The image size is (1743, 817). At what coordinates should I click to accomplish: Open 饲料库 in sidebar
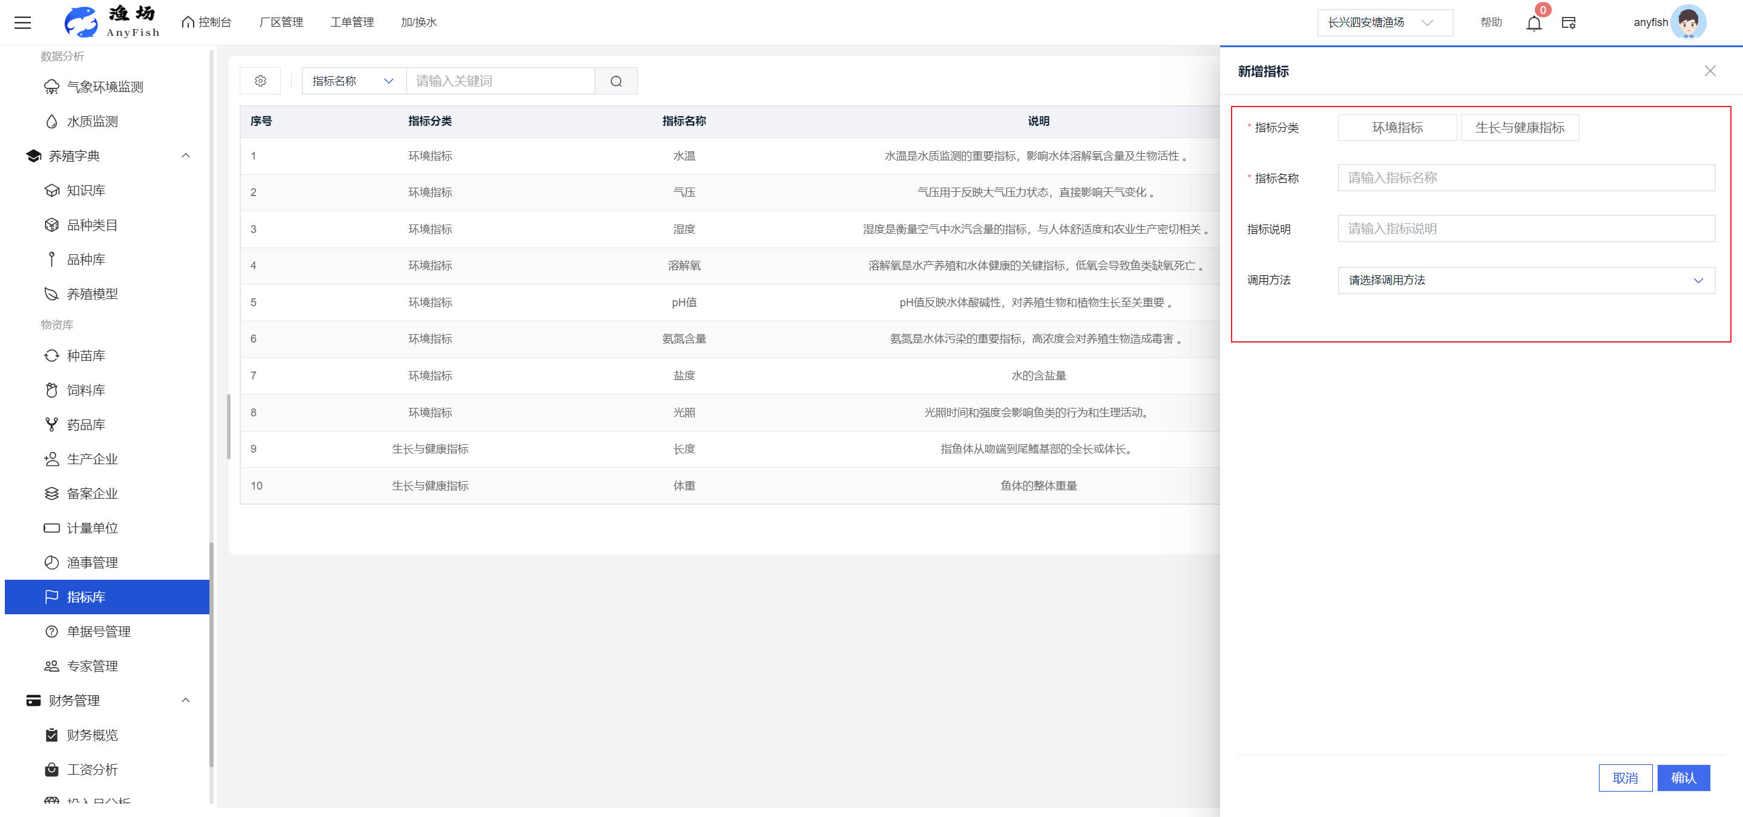click(x=86, y=390)
